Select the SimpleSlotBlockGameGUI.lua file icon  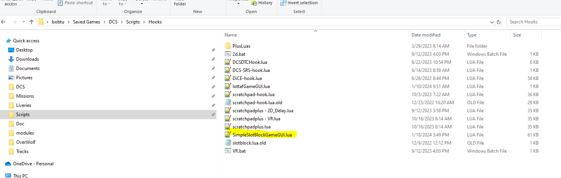(x=228, y=135)
